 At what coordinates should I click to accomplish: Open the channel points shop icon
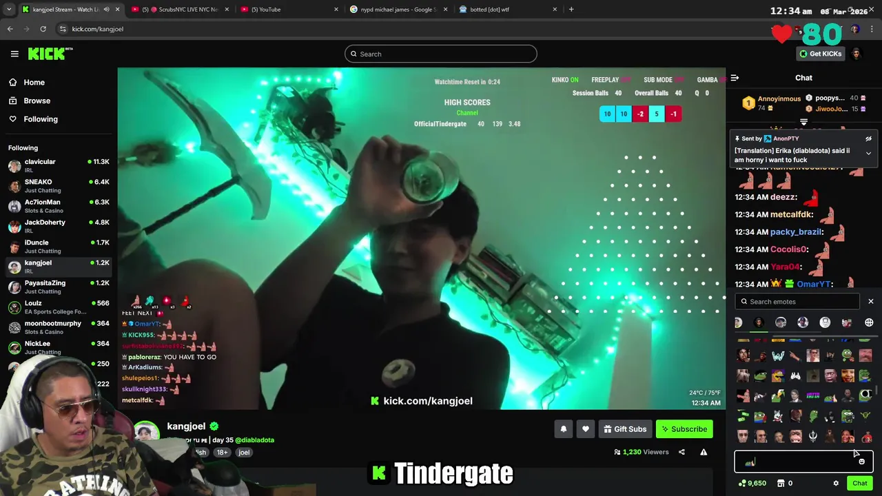click(x=781, y=483)
